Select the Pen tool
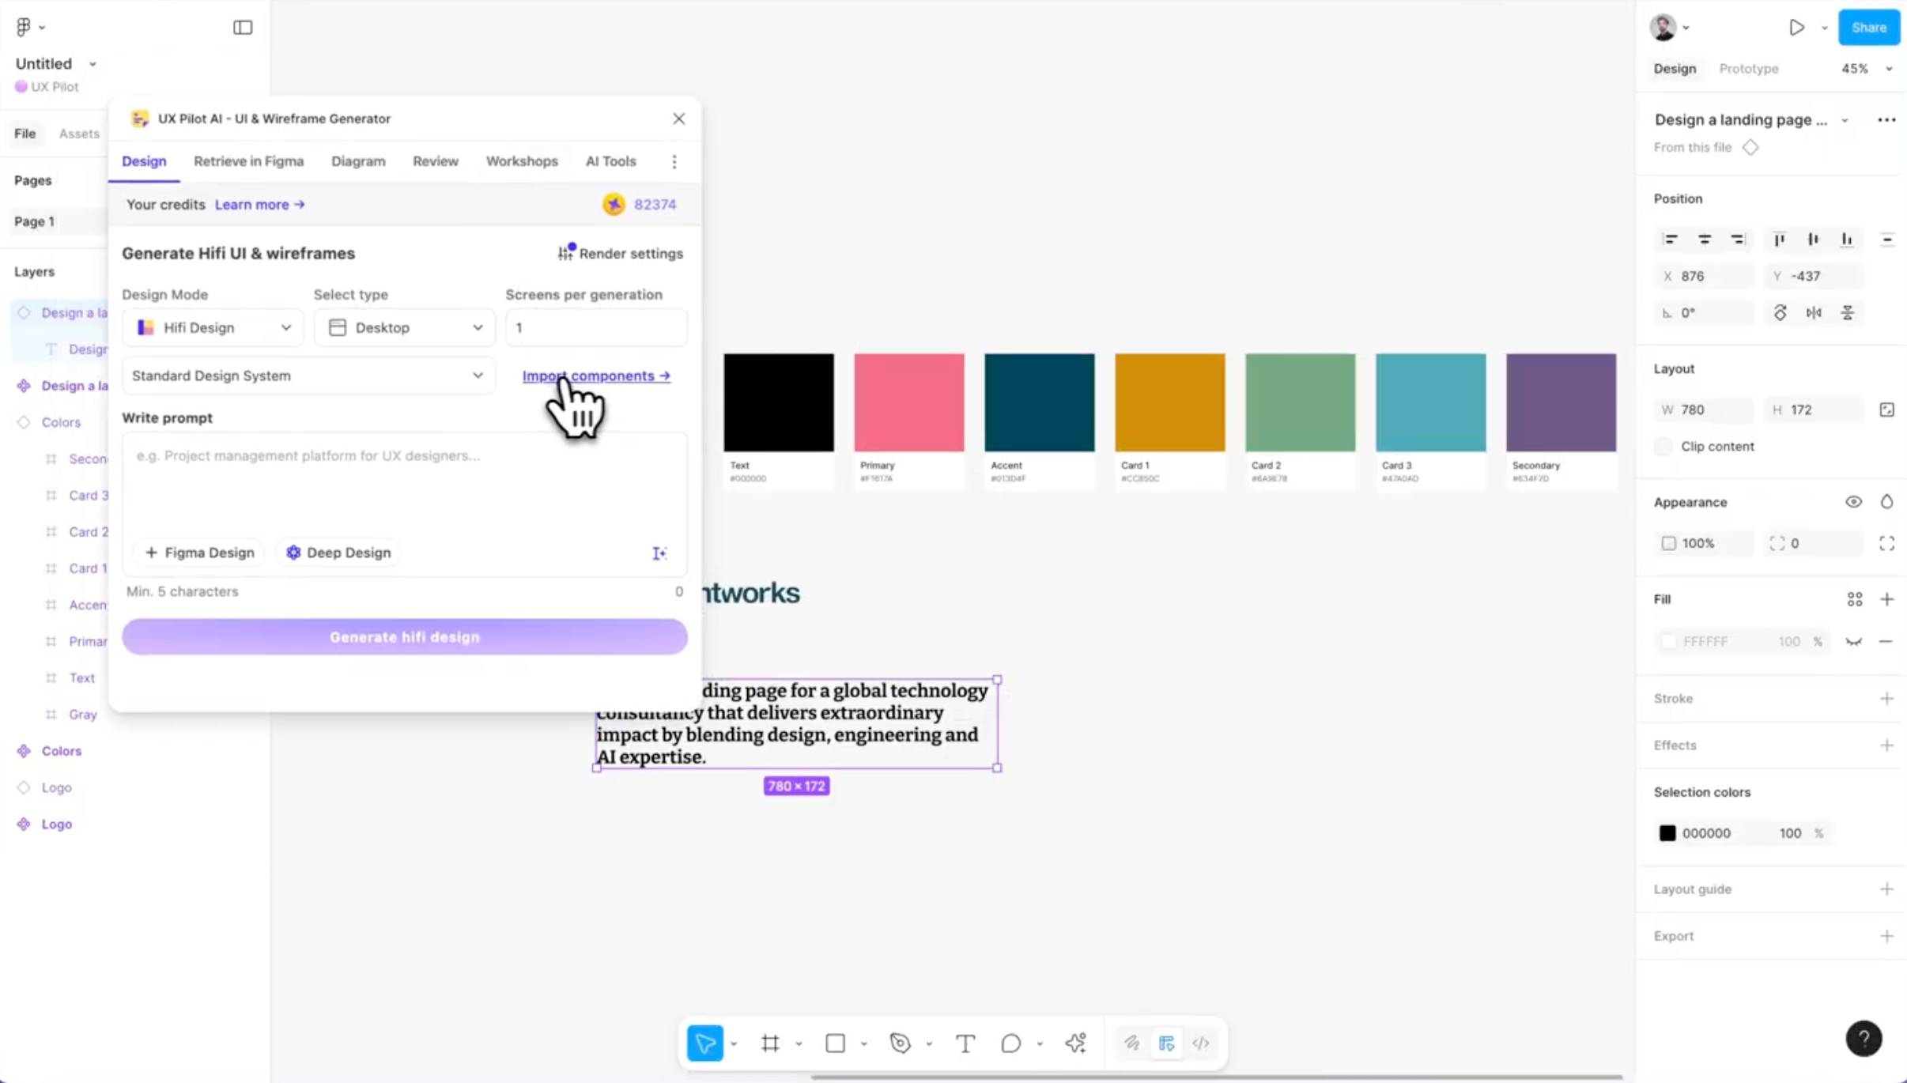The height and width of the screenshot is (1083, 1907). coord(900,1043)
